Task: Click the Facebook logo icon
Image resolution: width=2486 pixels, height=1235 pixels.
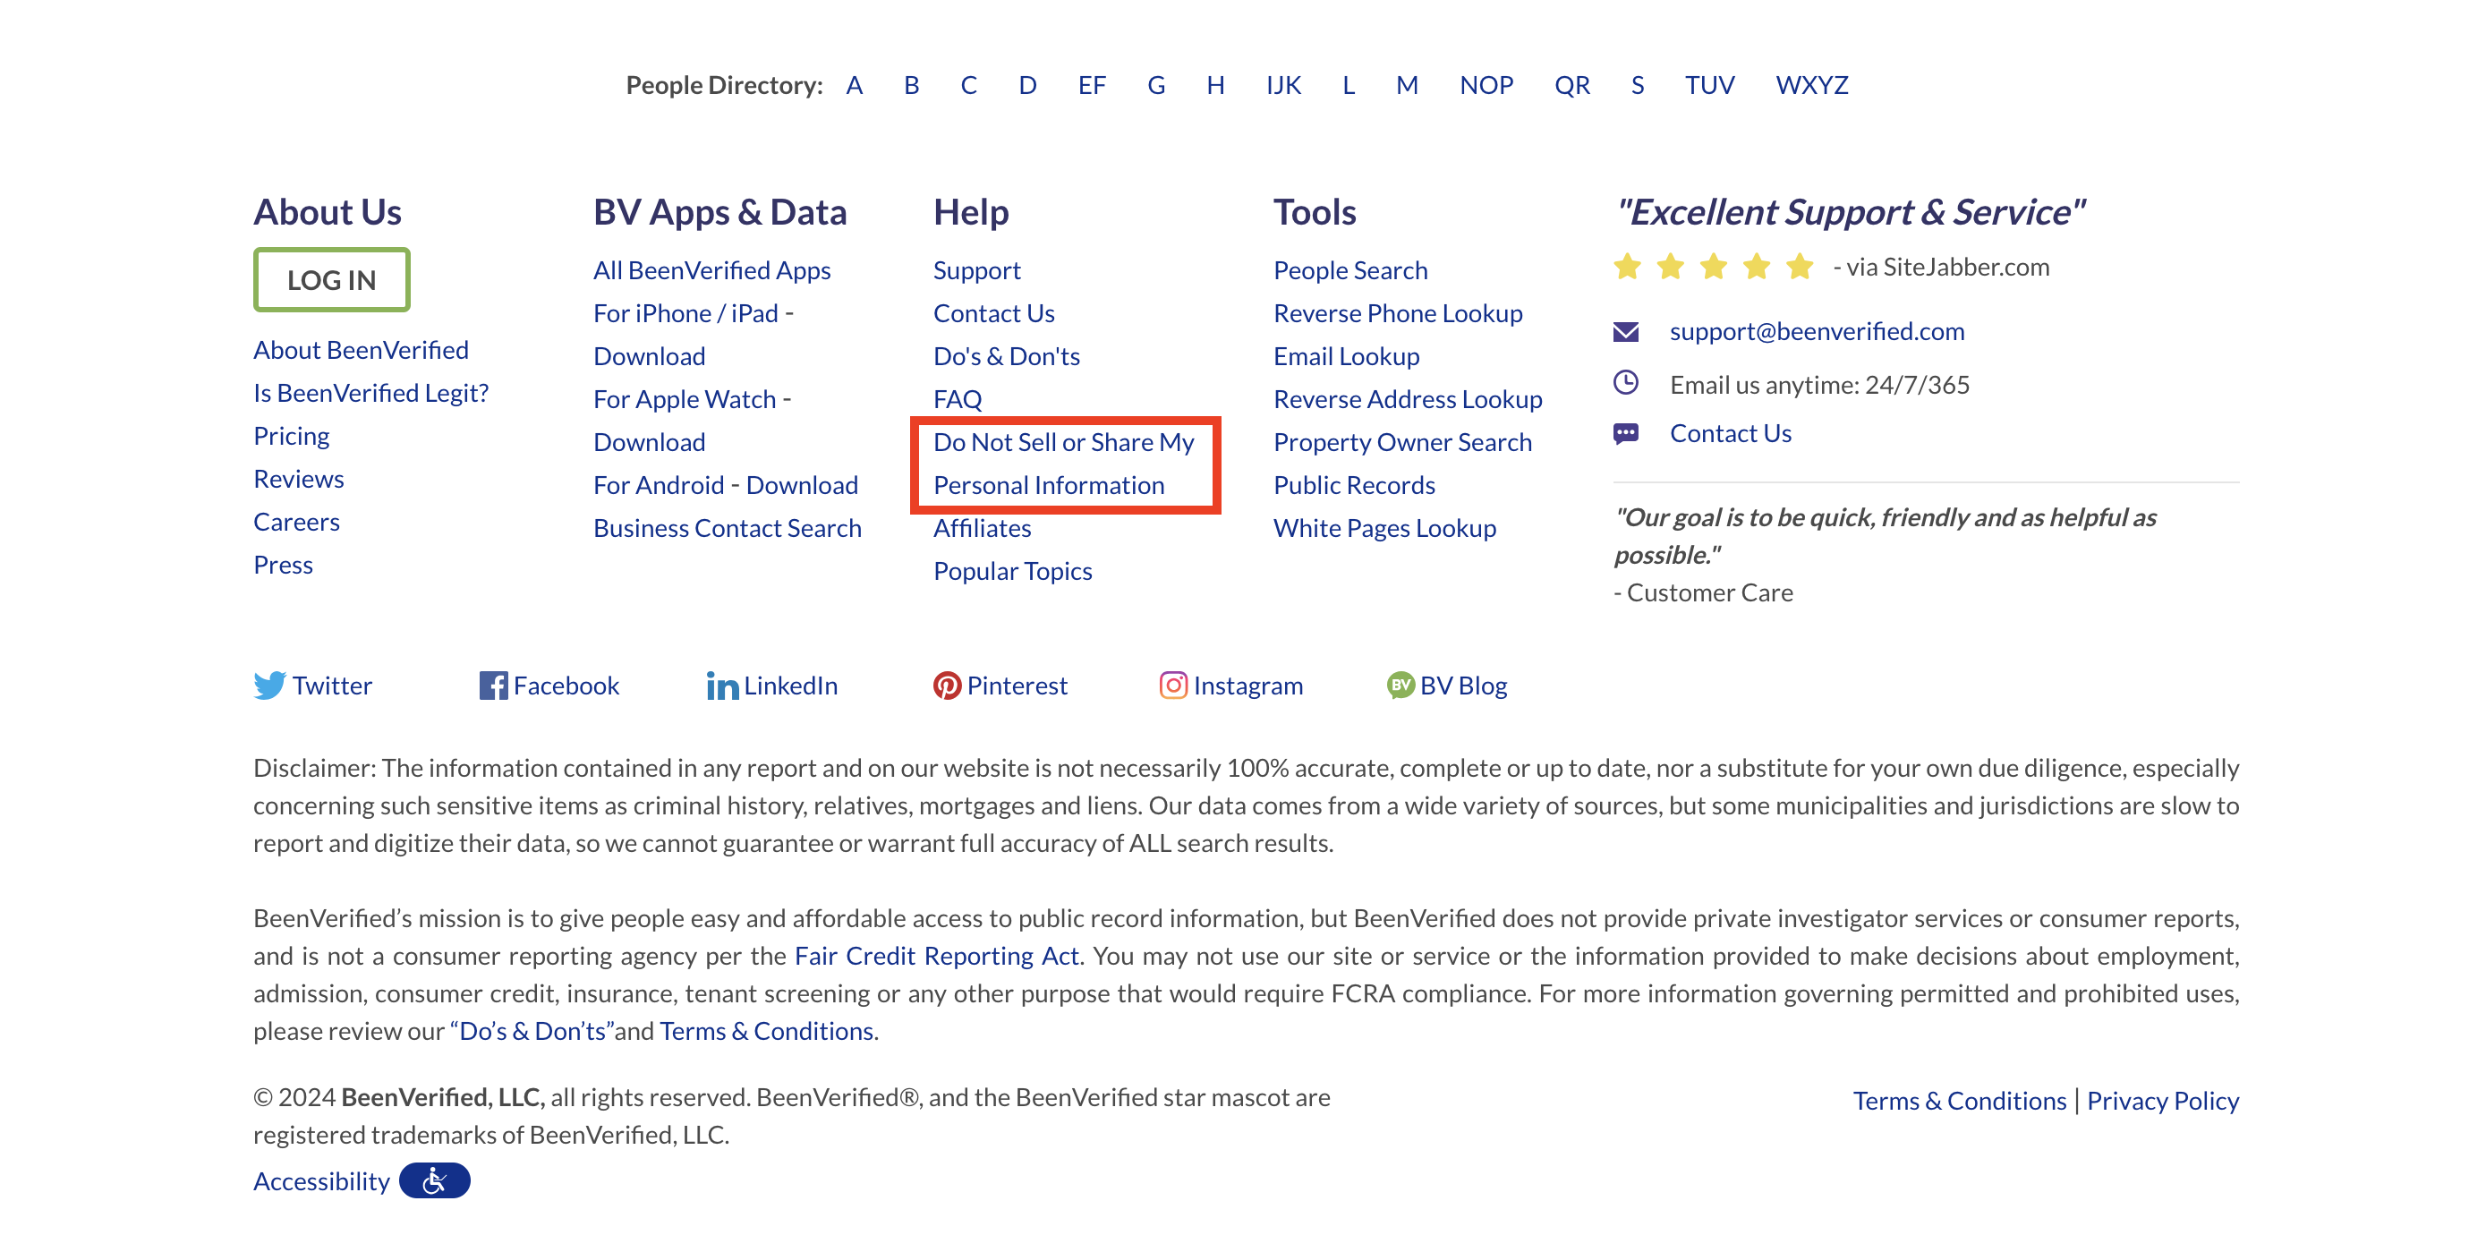Action: (x=493, y=685)
